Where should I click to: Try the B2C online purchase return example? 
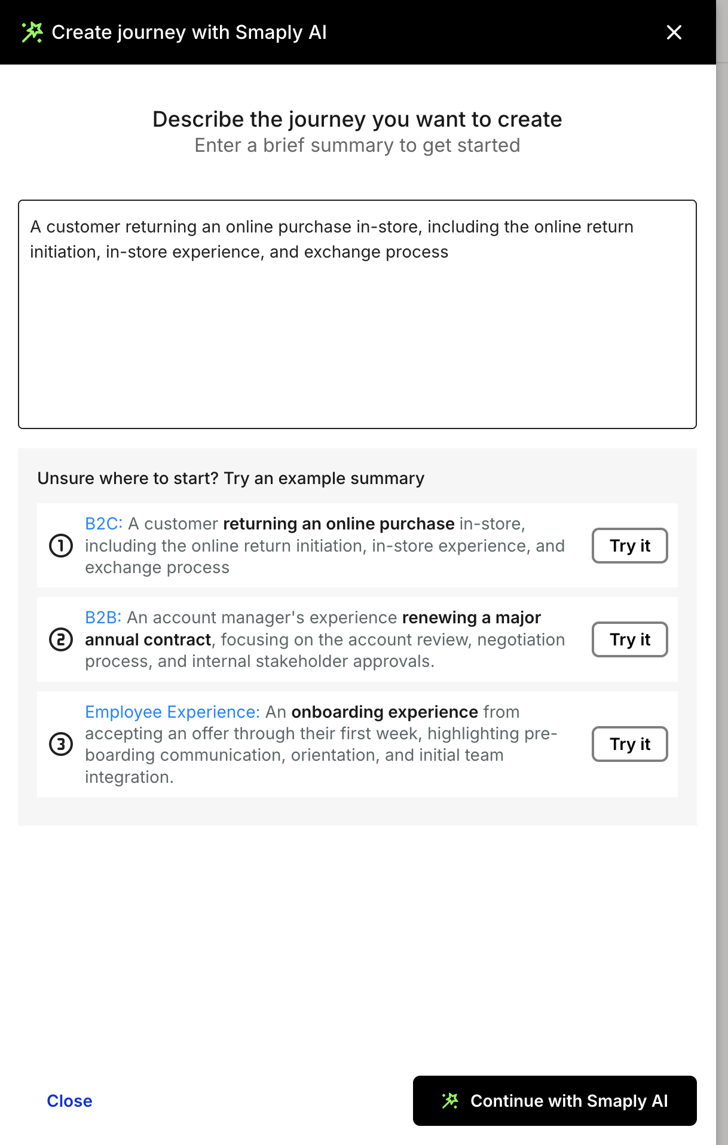629,546
